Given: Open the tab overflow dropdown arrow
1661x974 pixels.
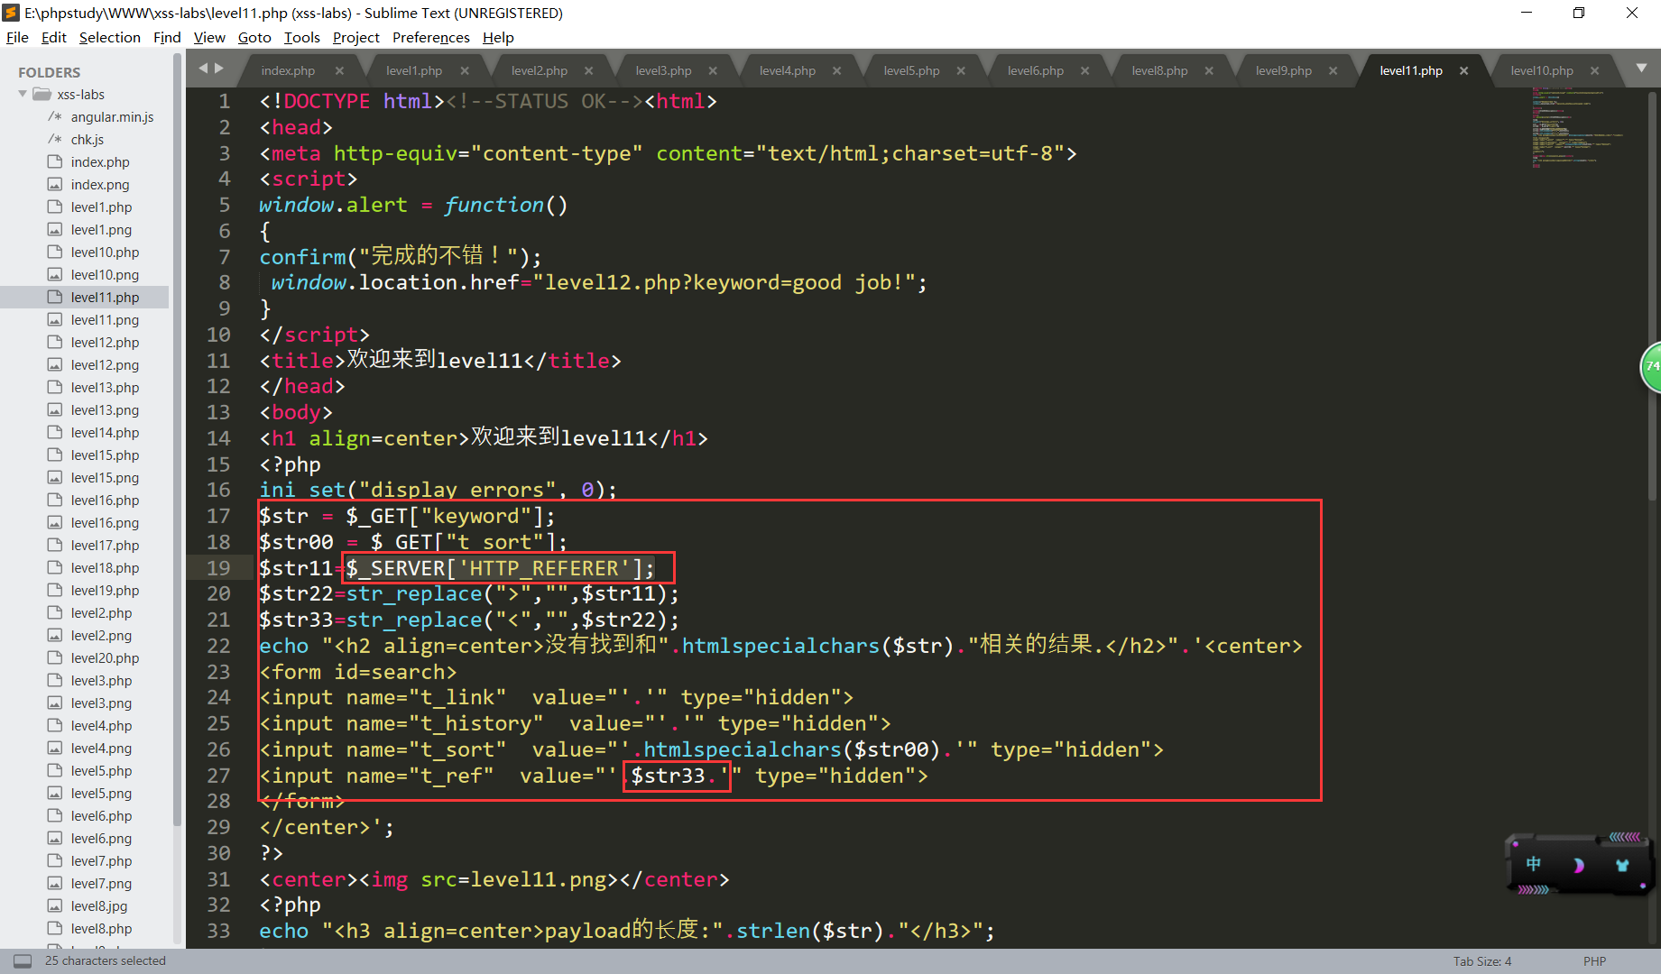Looking at the screenshot, I should coord(1641,69).
